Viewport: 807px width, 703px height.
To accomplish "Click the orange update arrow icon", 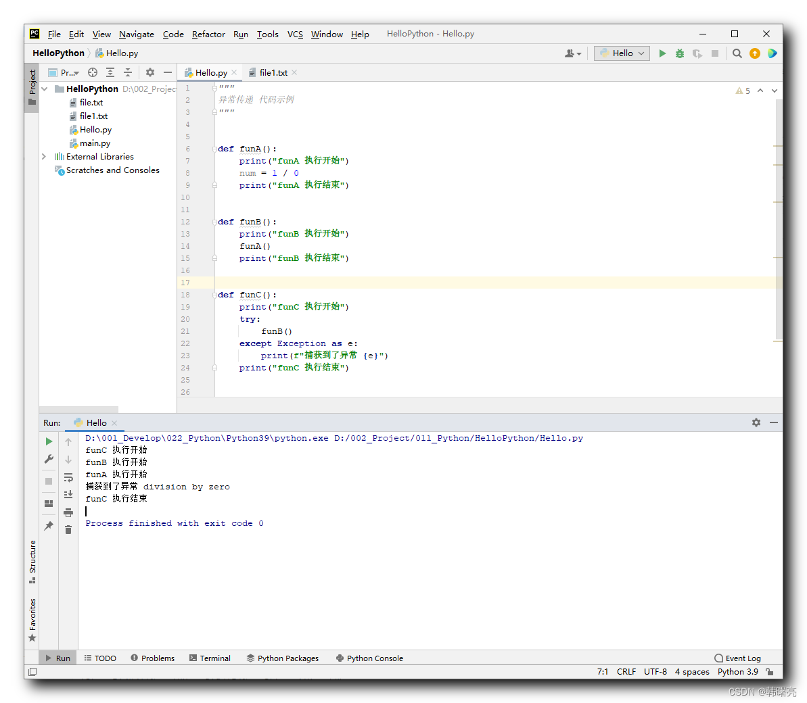I will [x=754, y=53].
